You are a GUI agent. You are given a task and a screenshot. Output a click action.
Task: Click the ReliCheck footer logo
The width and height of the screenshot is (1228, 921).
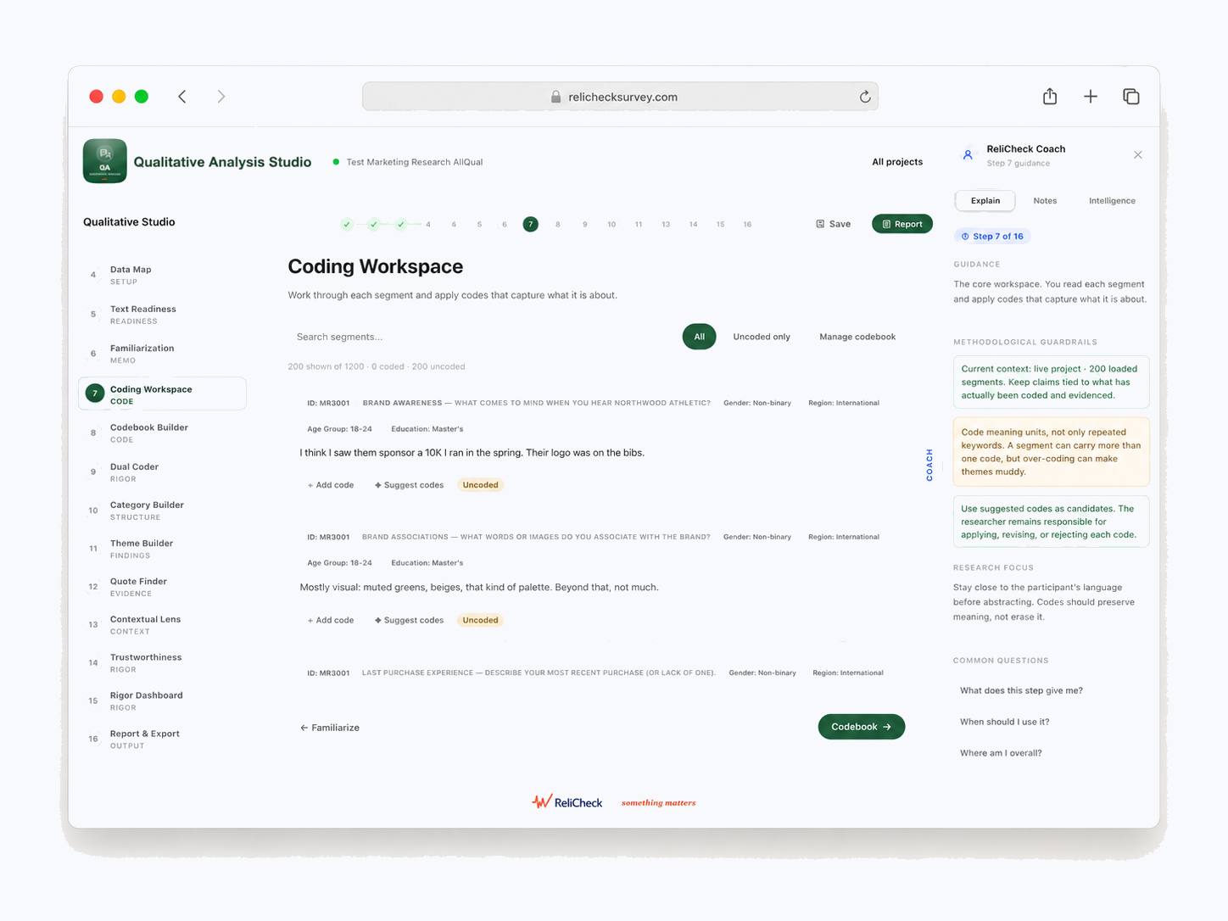(x=567, y=802)
